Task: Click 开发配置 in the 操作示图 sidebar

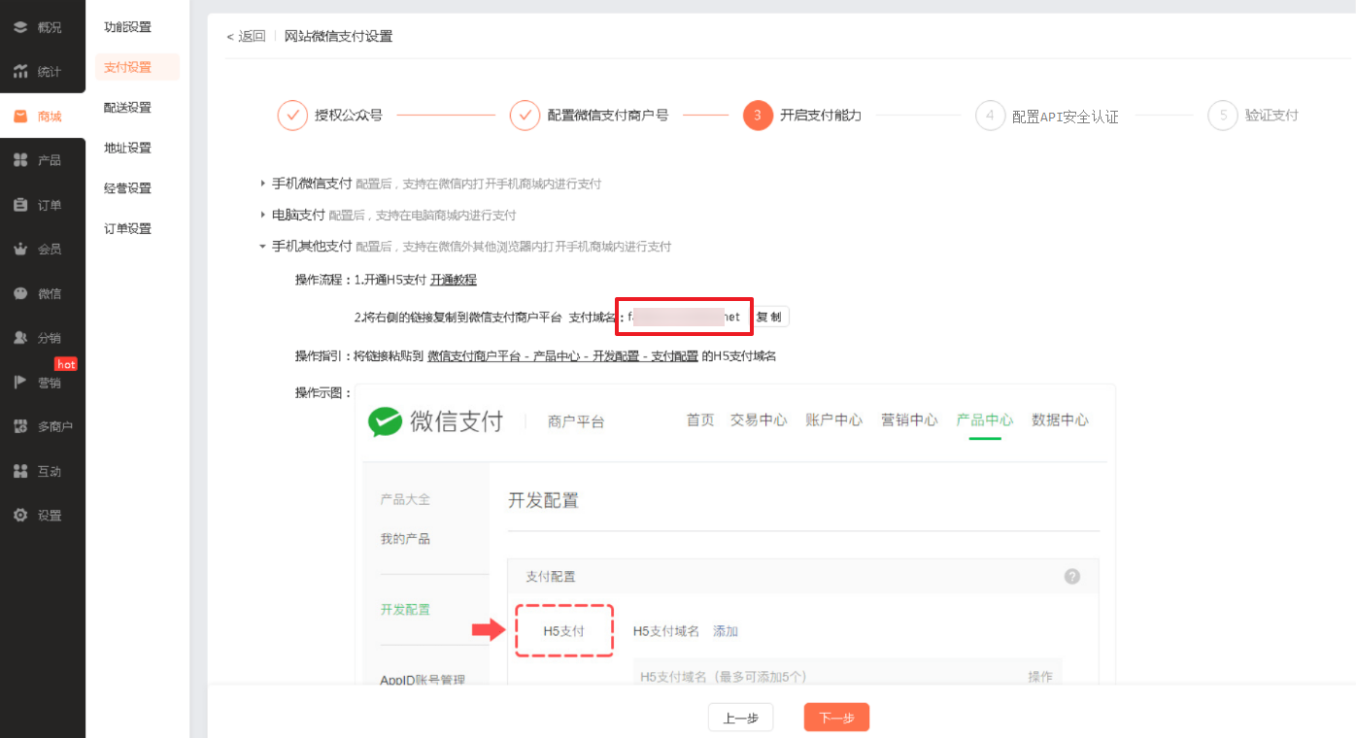Action: (x=405, y=610)
